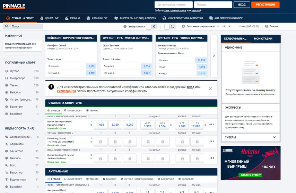
Task: Open Баскетбол in popular sports
Action: (x=22, y=107)
